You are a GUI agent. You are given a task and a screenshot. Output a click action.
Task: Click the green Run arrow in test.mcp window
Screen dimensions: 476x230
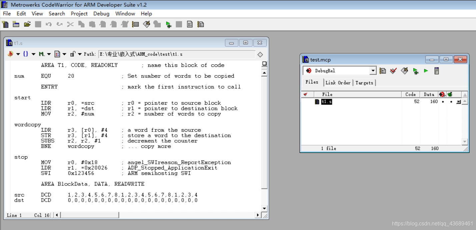[426, 71]
